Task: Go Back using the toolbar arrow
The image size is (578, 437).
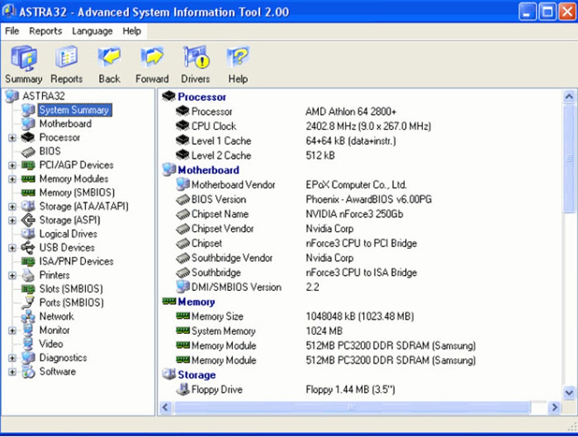Action: click(x=109, y=57)
